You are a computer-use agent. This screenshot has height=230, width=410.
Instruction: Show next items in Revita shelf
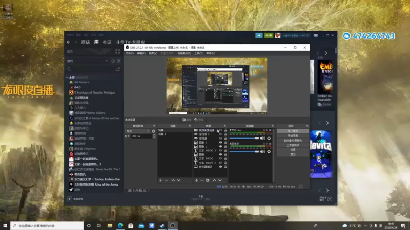327,123
